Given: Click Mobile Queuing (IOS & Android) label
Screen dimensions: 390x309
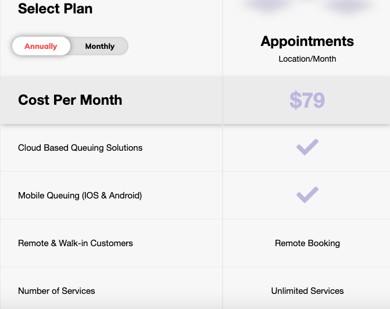Looking at the screenshot, I should 80,196.
